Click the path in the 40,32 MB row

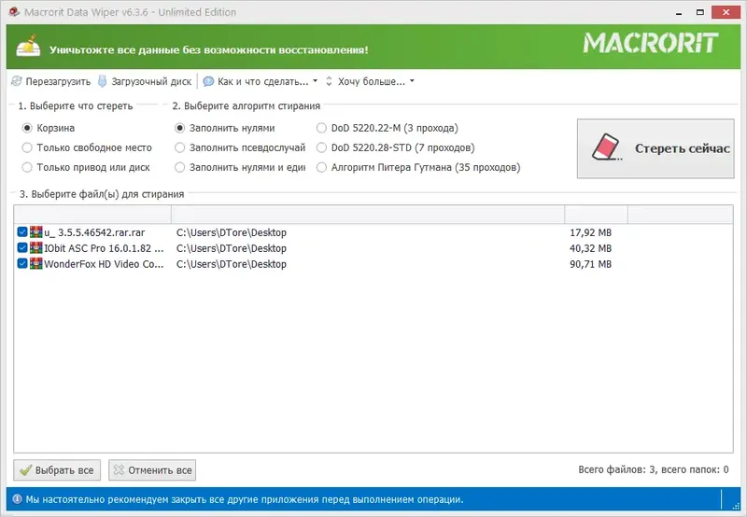coord(232,248)
